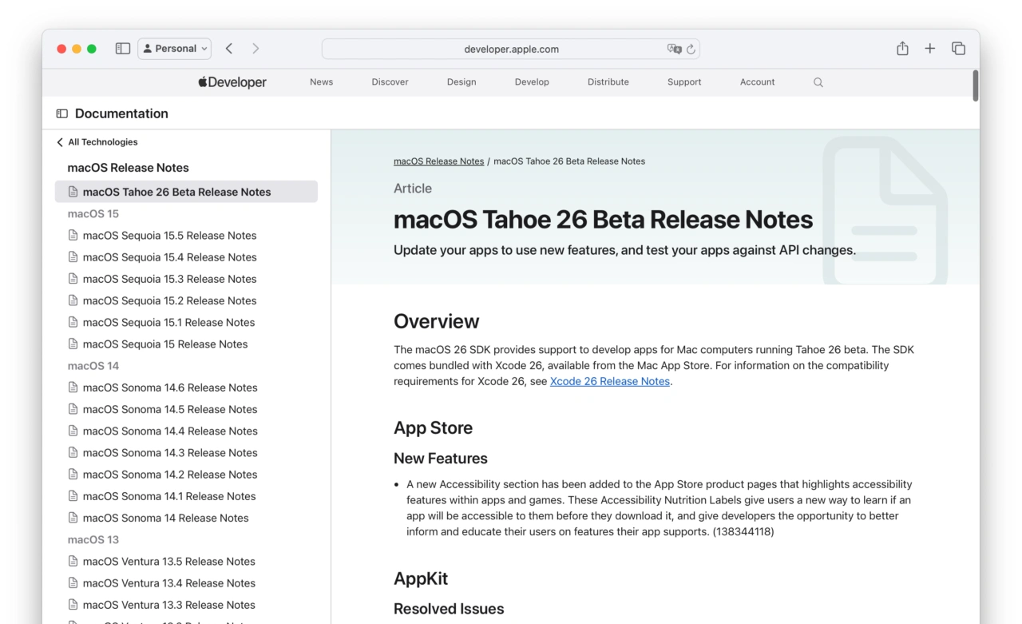Reload the page with refresh icon
Viewport: 1022px width, 624px height.
point(691,50)
